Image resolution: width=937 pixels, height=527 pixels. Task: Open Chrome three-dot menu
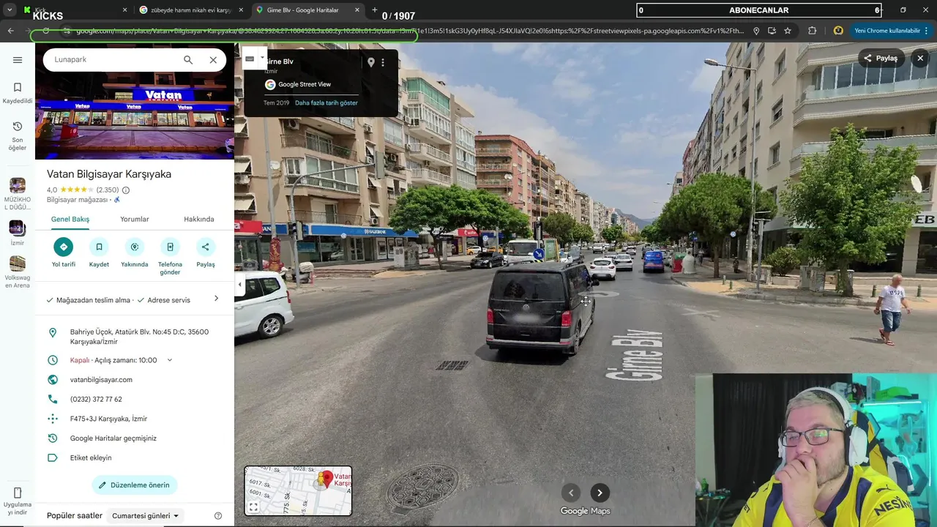pos(927,31)
